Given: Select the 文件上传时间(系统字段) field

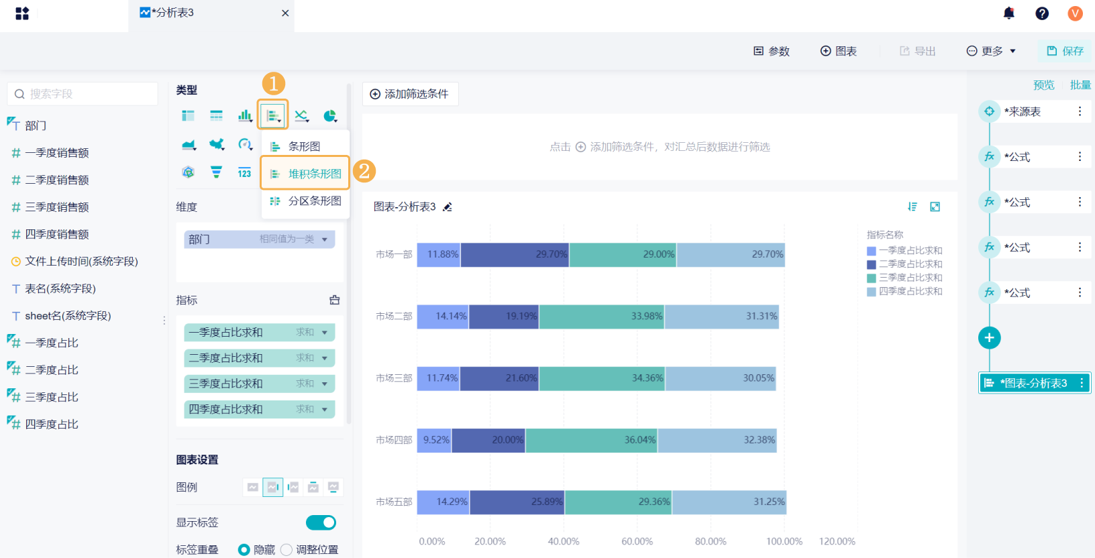Looking at the screenshot, I should click(x=81, y=262).
